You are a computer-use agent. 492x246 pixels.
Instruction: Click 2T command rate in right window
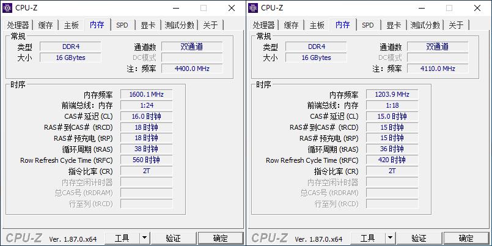pyautogui.click(x=392, y=171)
